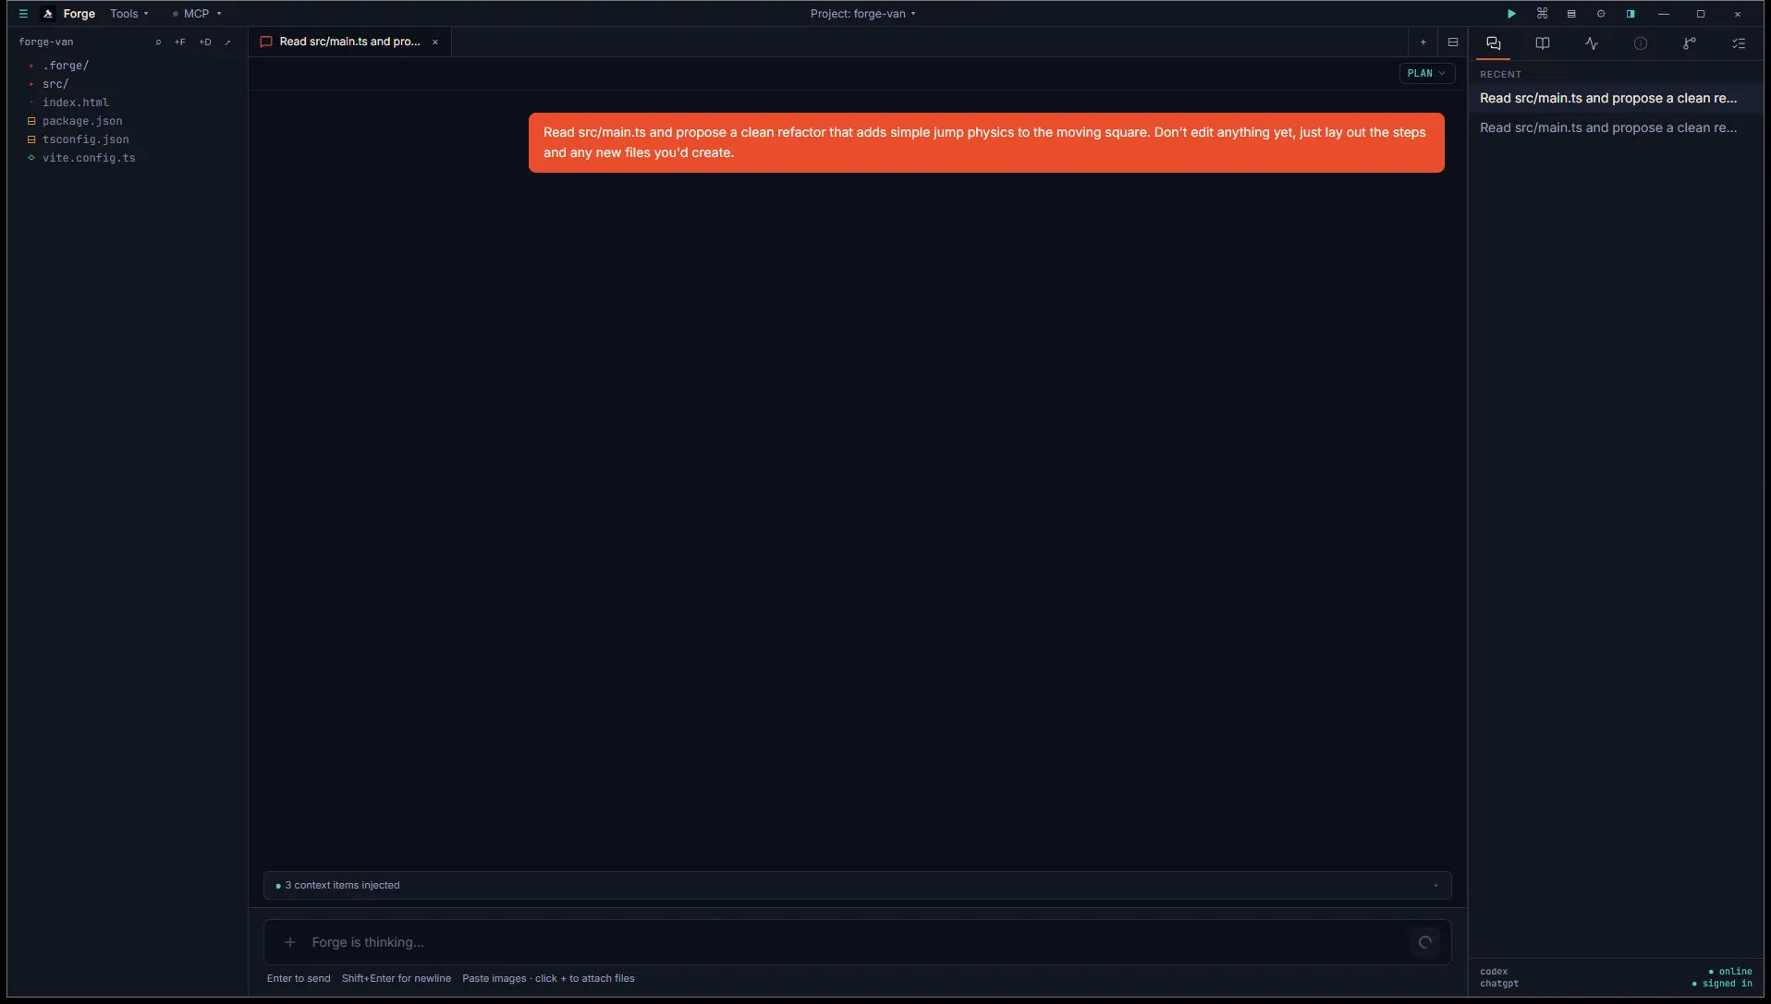The image size is (1771, 1004).
Task: Close the 'Read src/main.ts' chat tab
Action: pyautogui.click(x=435, y=42)
